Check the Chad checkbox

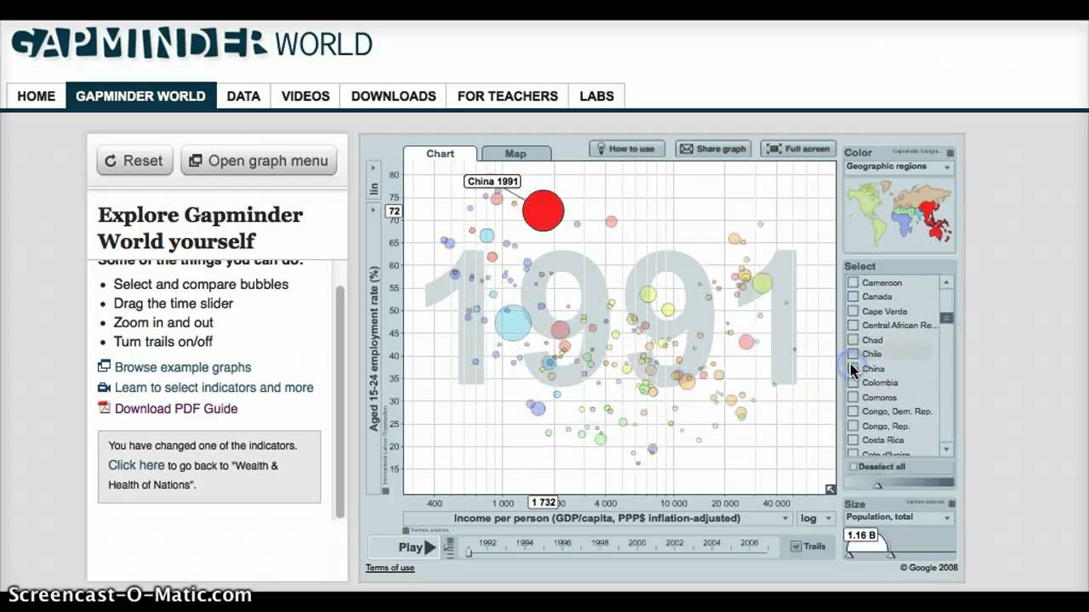(853, 339)
